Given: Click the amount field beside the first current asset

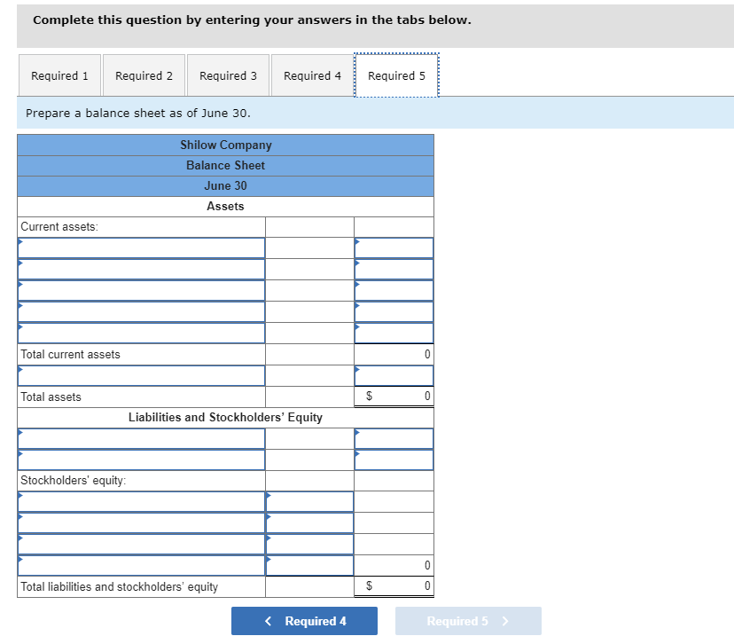Looking at the screenshot, I should click(394, 247).
